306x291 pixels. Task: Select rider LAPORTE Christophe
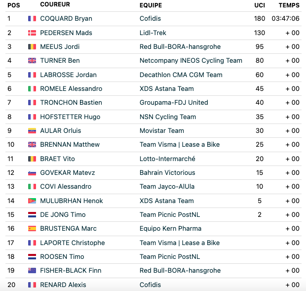(73, 243)
